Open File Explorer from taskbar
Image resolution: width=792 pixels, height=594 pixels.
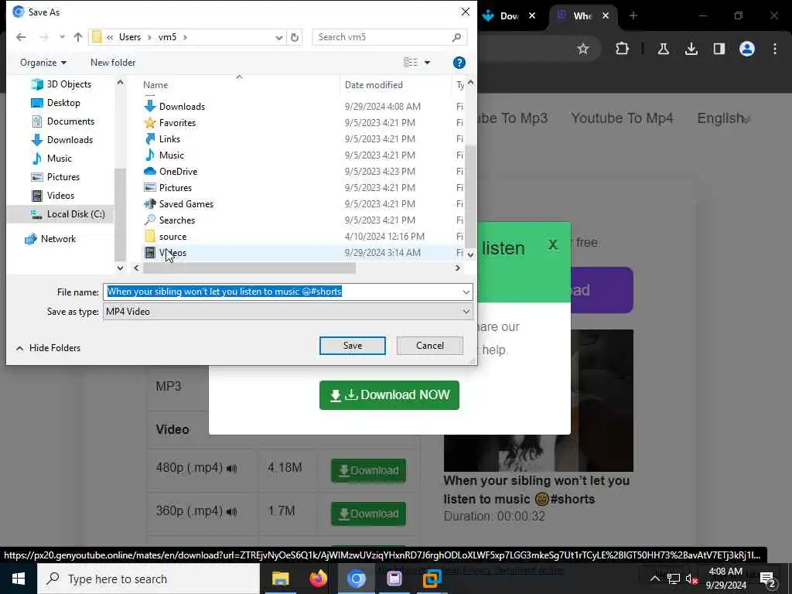(280, 579)
